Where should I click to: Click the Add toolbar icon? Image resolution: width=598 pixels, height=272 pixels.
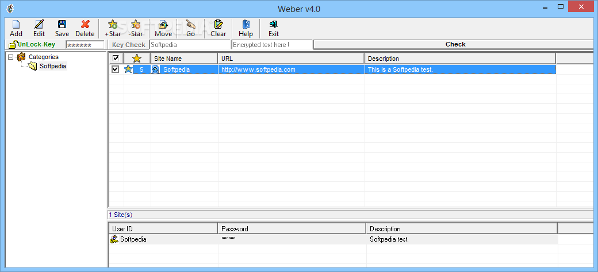[x=16, y=25]
